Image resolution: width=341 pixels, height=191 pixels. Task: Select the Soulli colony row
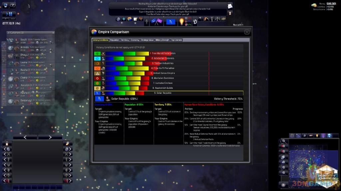(30, 41)
